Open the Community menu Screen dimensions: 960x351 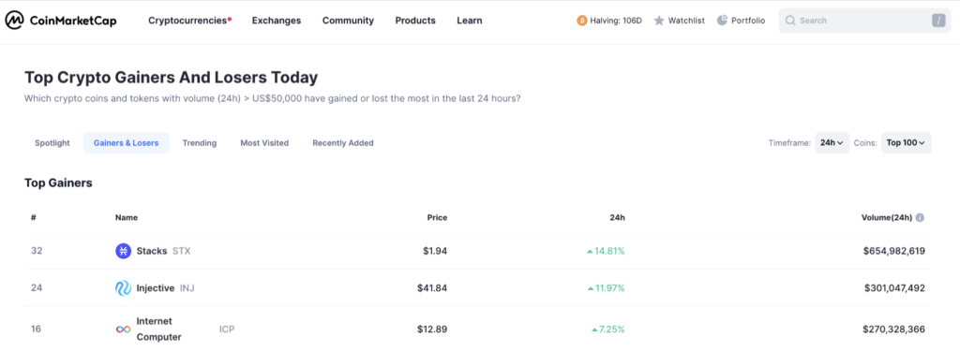(x=348, y=21)
